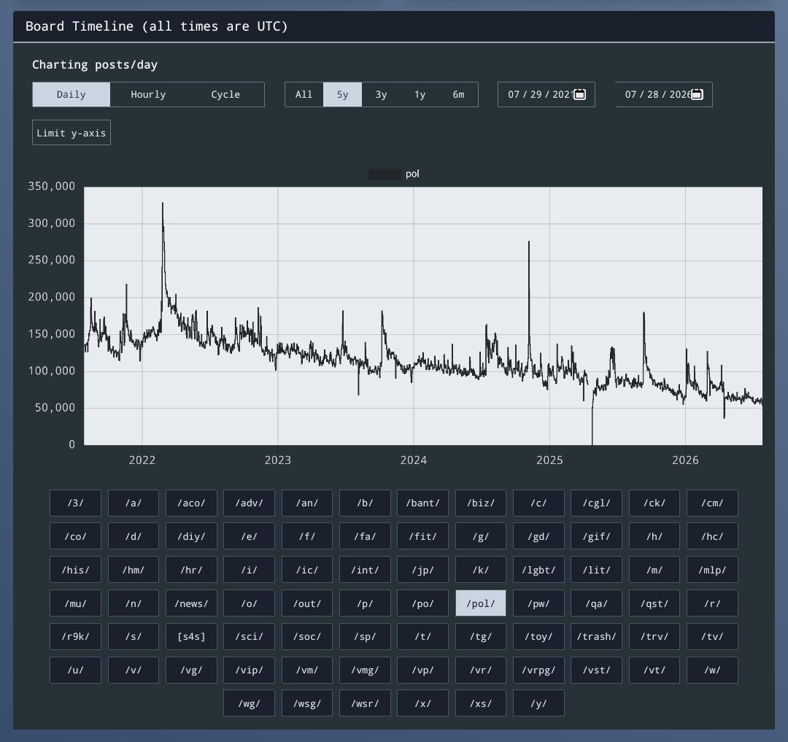
Task: Chart the /fit/ board
Action: click(x=422, y=536)
